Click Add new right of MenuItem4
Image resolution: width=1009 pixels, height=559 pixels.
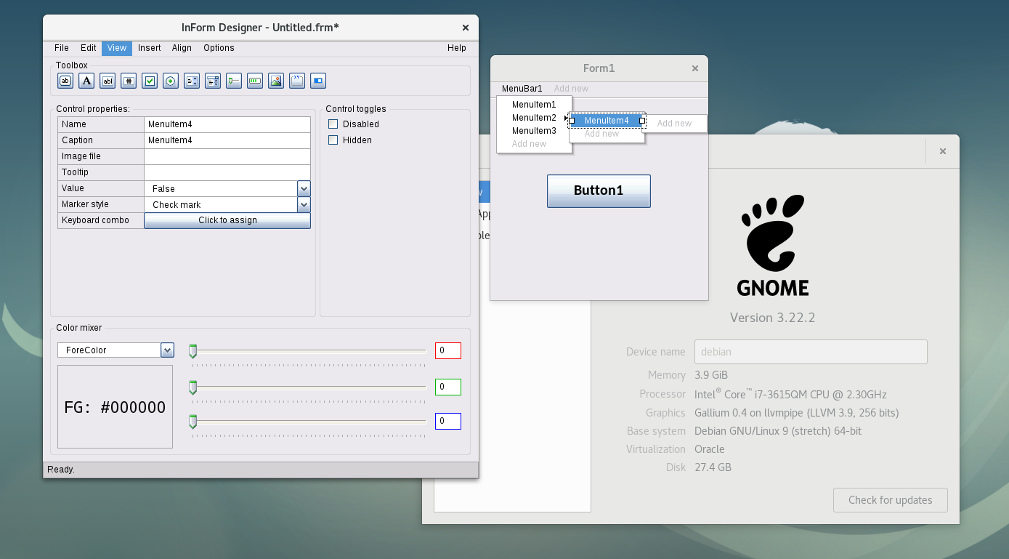(x=674, y=124)
